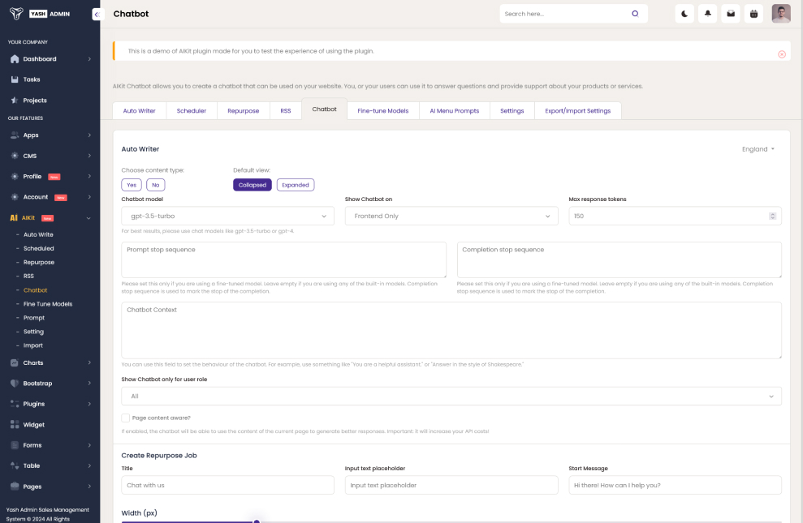Toggle dark mode with the moon icon
The height and width of the screenshot is (523, 803).
pos(684,14)
